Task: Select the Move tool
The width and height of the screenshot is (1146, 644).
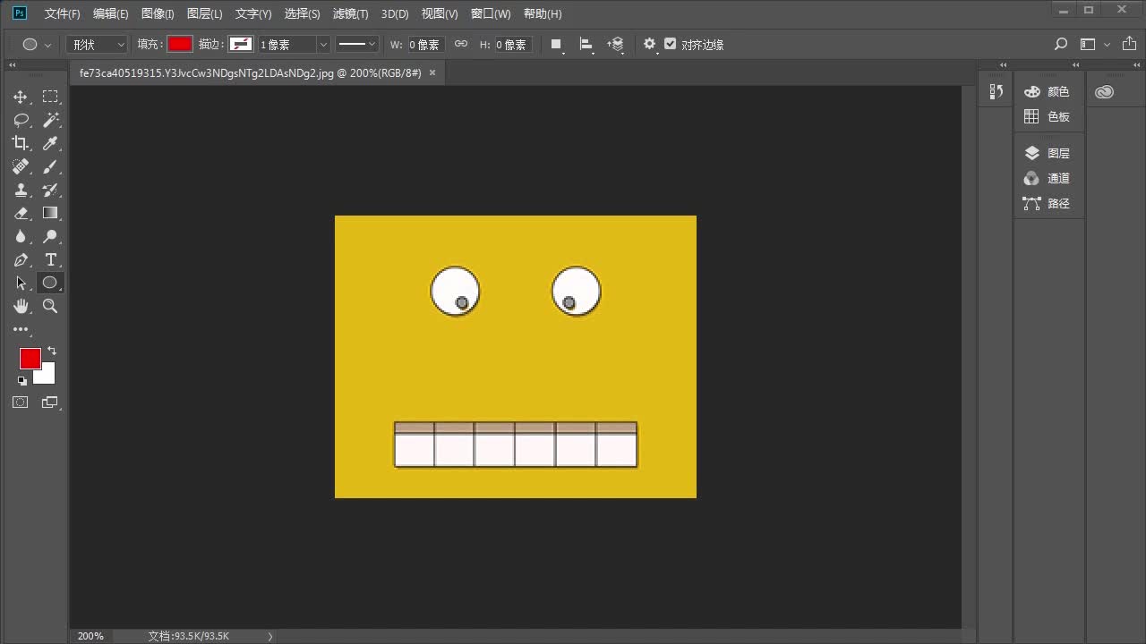Action: [21, 97]
